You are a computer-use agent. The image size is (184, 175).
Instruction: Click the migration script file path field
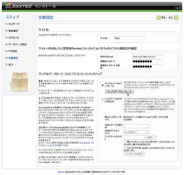coord(134,137)
